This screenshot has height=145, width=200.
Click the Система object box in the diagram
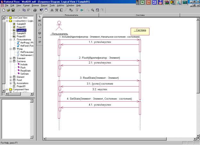[x=140, y=30]
